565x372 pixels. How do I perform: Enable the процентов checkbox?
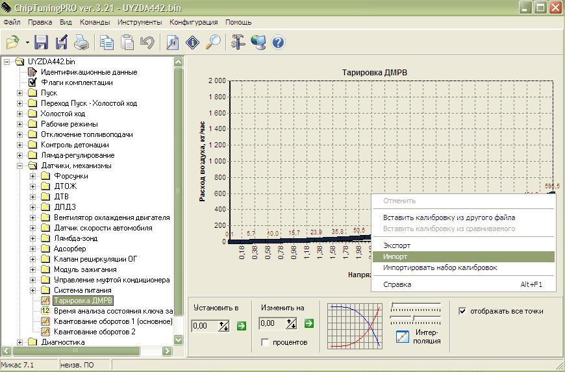265,342
